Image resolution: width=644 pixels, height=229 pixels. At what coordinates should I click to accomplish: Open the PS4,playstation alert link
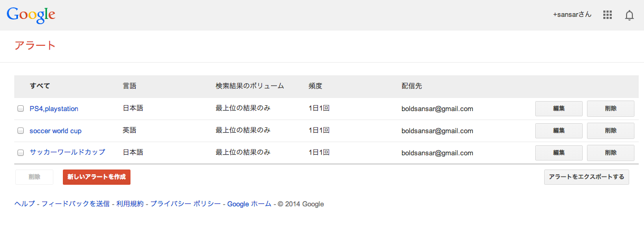pos(54,109)
